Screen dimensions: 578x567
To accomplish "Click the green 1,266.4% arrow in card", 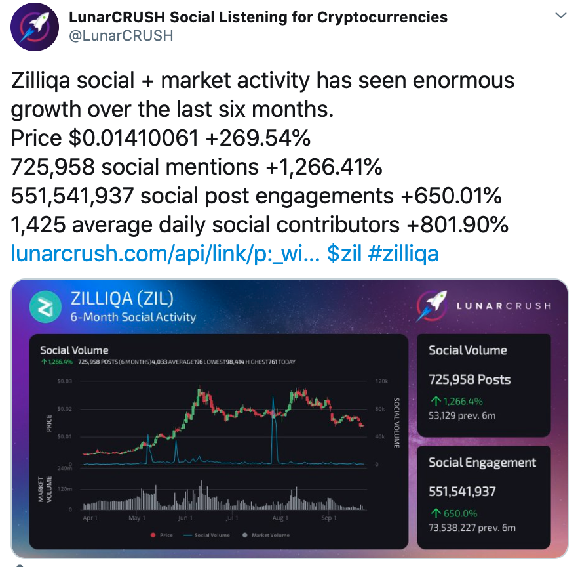I will (x=436, y=401).
